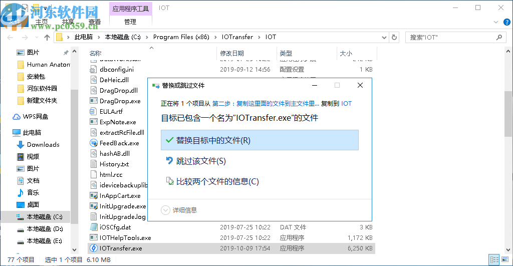Close the replace or skip files dialog
Image resolution: width=513 pixels, height=266 pixels.
point(360,85)
